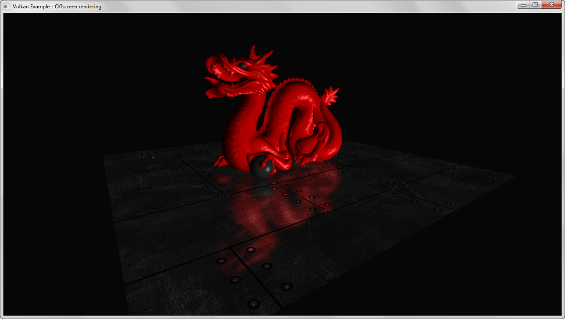Viewport: 565px width, 319px height.
Task: Select the black sphere under the dragon's claw
Action: point(261,167)
